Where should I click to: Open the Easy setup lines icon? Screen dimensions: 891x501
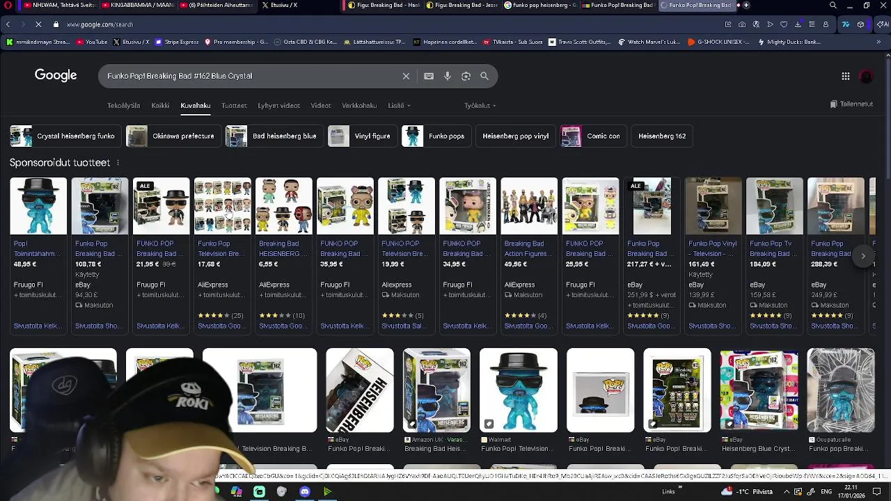coord(812,24)
